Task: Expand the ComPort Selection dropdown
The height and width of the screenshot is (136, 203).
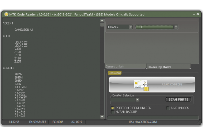Action: click(137, 100)
